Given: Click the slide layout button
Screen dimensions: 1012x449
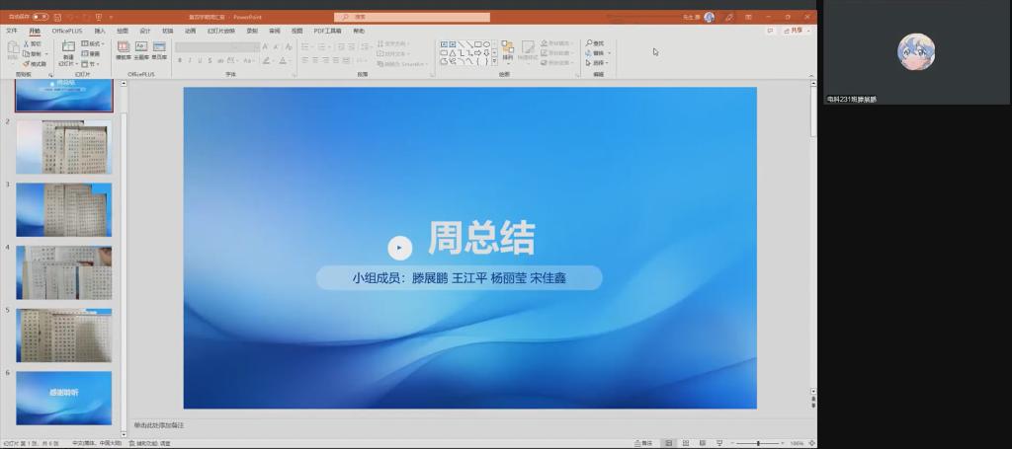Looking at the screenshot, I should (92, 44).
